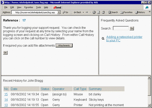The width and height of the screenshot is (152, 108).
Task: Click the Stop loading icon
Action: point(94,12)
